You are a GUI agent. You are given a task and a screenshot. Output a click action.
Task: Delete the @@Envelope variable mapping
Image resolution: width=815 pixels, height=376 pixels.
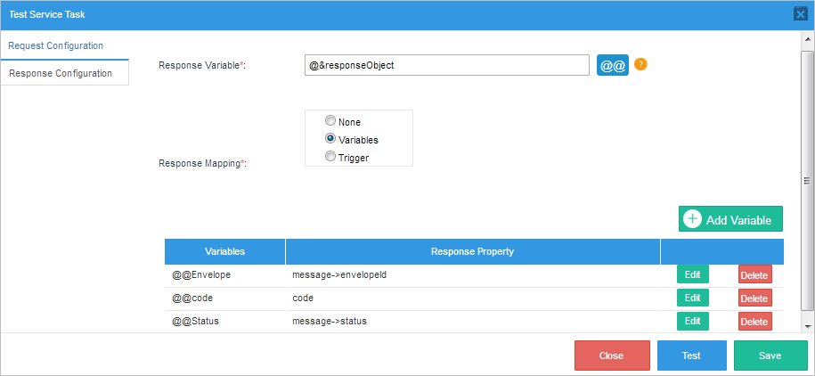pos(754,275)
